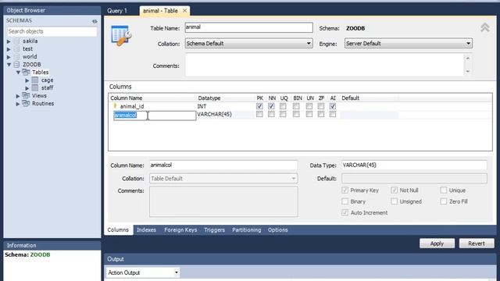The image size is (500, 281).
Task: Check the Binary option checkbox
Action: coord(345,201)
